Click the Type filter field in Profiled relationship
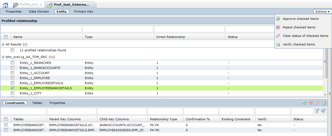 (118, 29)
